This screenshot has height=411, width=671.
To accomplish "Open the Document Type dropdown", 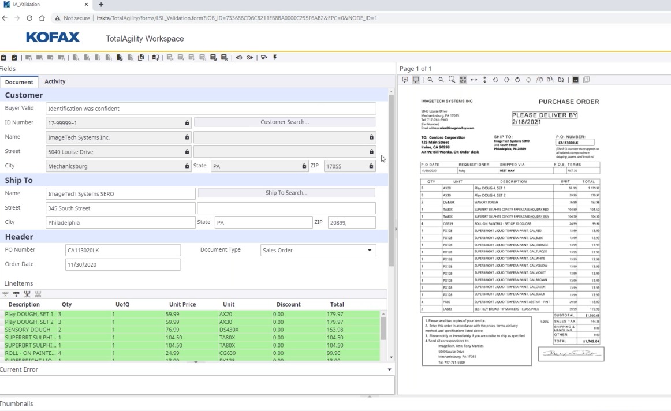I will pyautogui.click(x=370, y=251).
